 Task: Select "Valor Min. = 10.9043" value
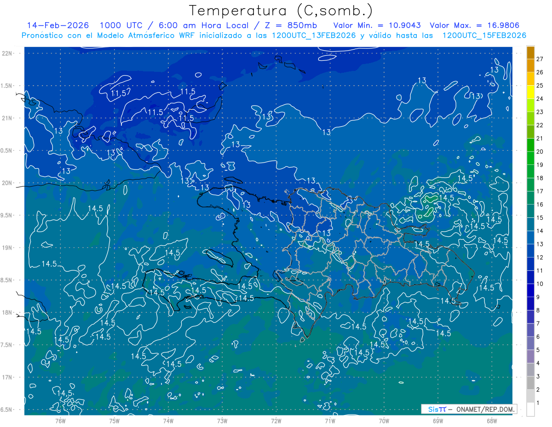377,26
